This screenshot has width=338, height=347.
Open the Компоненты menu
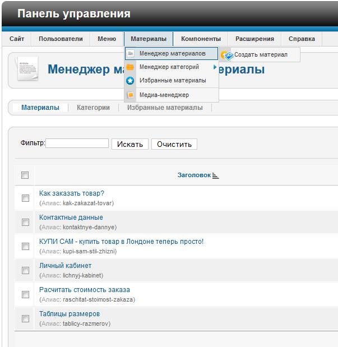tap(201, 39)
